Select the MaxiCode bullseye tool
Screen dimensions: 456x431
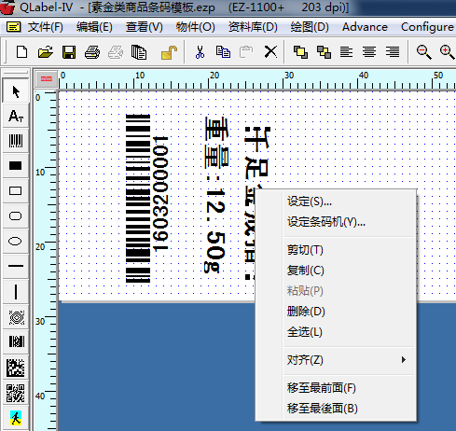point(16,317)
